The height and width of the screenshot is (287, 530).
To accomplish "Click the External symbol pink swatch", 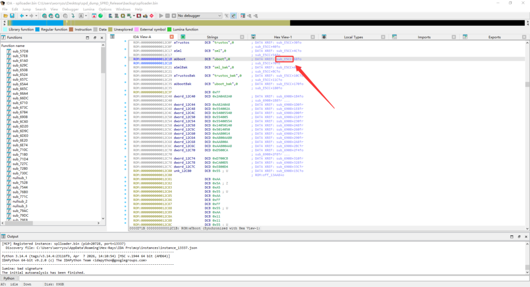I will coord(137,29).
